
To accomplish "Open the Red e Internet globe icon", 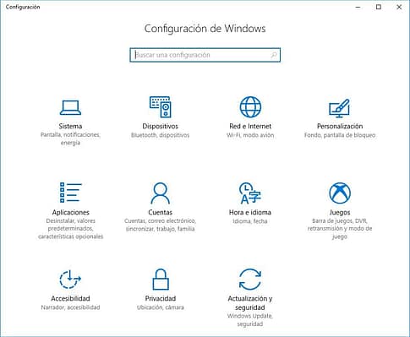I will (x=250, y=107).
